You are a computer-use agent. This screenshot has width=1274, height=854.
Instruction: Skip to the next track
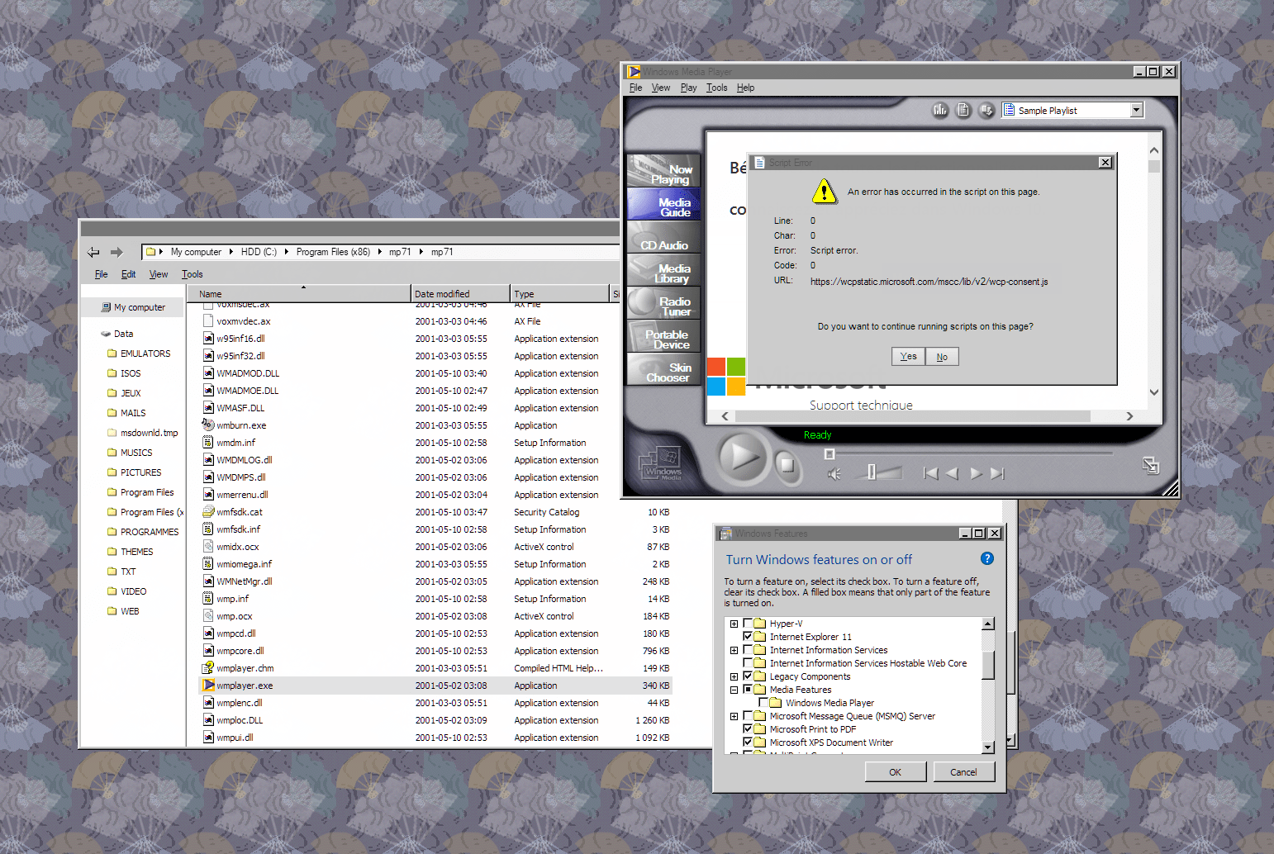(x=997, y=473)
